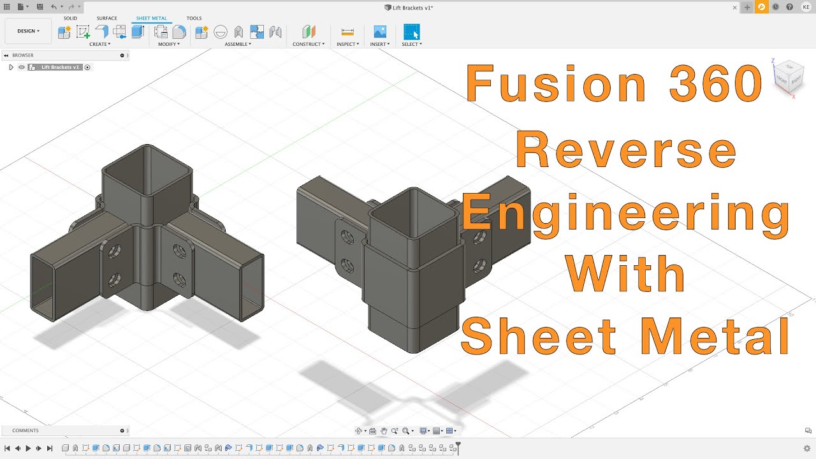
Task: Expand the Lift Brackets v1 tree node
Action: click(x=11, y=67)
